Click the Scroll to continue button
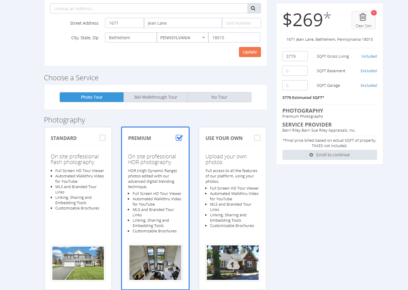This screenshot has height=290, width=408. tap(329, 155)
